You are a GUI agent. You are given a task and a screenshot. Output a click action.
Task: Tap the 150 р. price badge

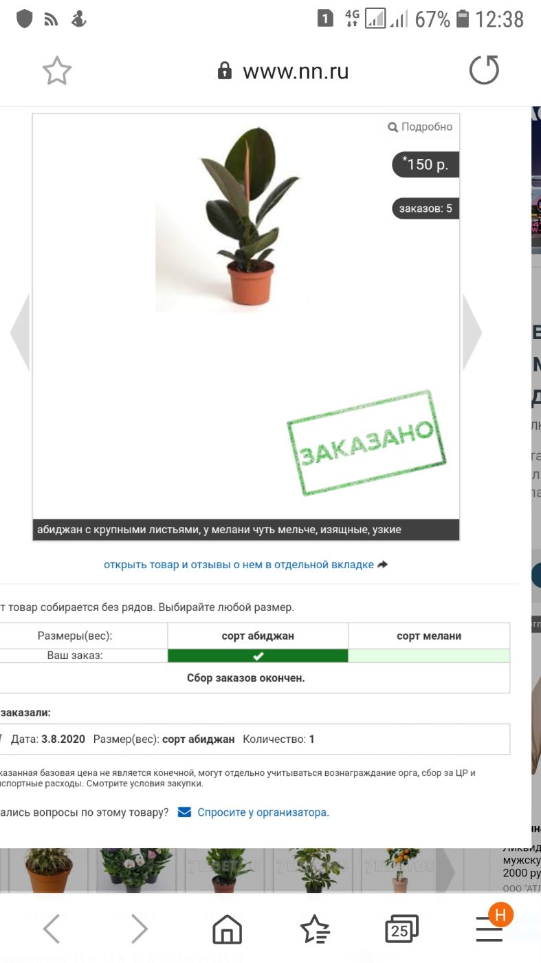426,164
